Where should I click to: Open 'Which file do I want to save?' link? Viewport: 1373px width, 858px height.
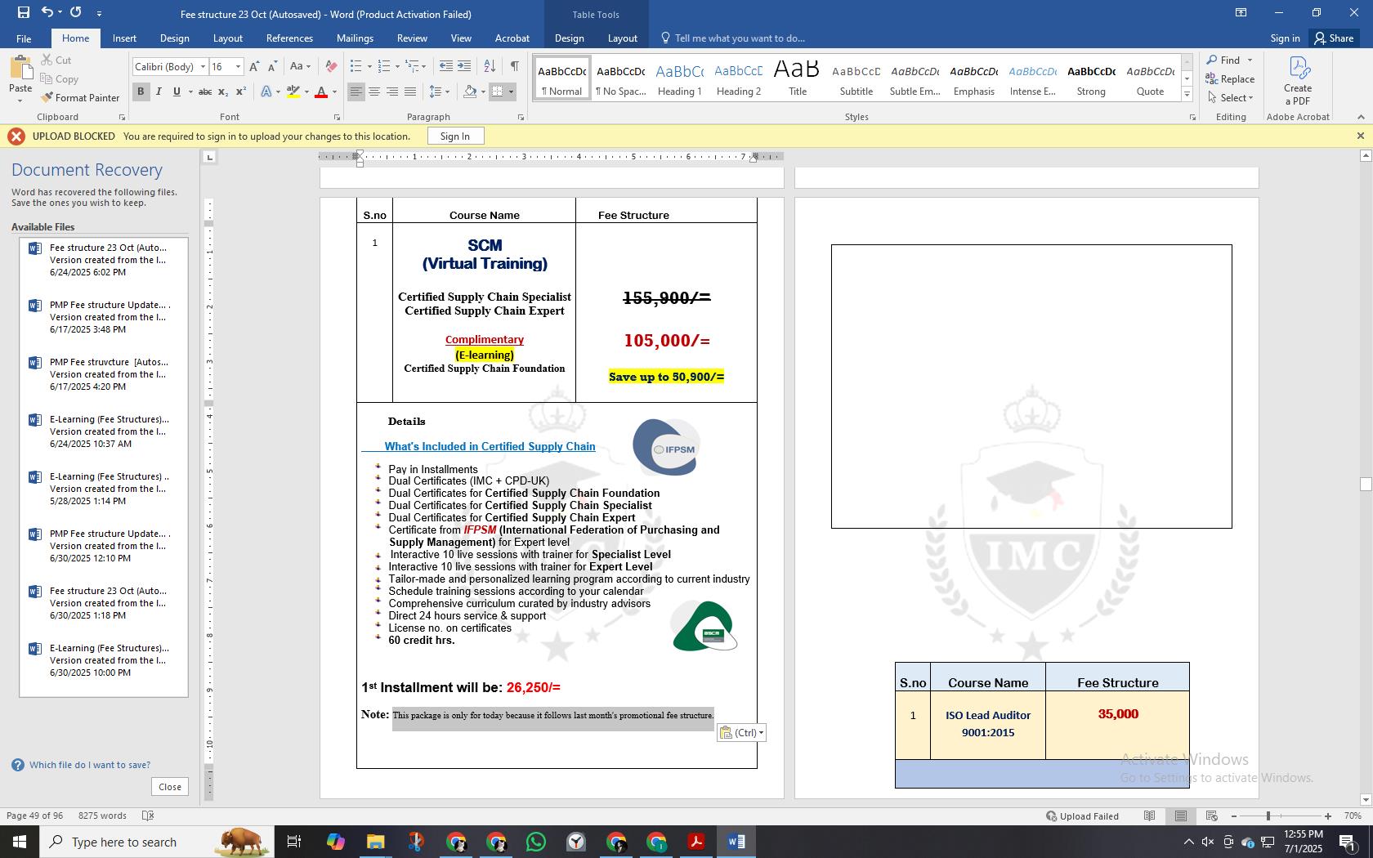pos(90,765)
